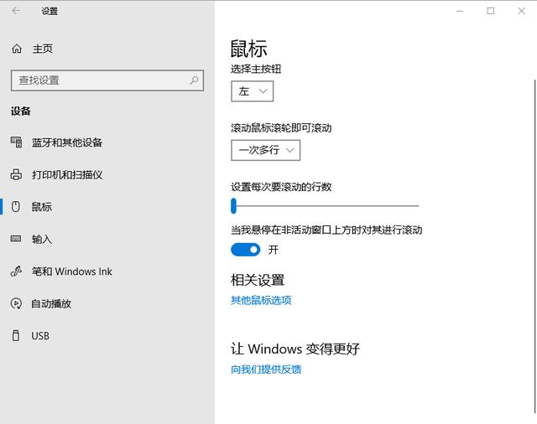Click the 输入 keyboard icon
537x424 pixels.
[16, 239]
